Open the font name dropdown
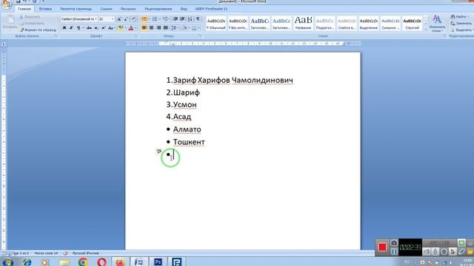Screen dimensions: 474x266 [96, 19]
